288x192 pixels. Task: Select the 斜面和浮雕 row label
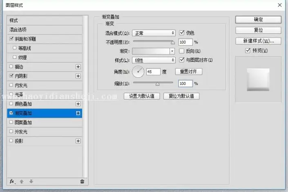pyautogui.click(x=25, y=39)
